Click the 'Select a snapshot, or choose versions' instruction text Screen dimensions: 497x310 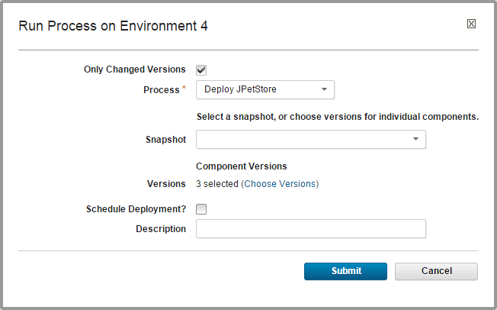tap(338, 117)
